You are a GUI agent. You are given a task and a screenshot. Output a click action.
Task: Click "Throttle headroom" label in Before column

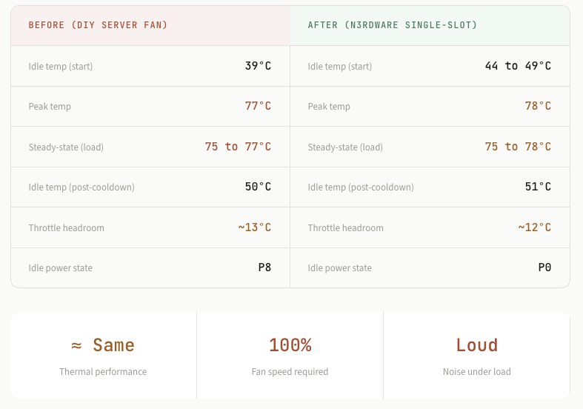pyautogui.click(x=67, y=228)
